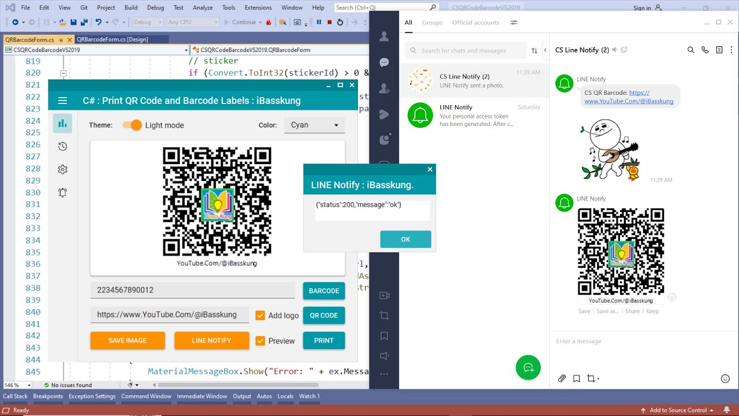Open the LINE notes icon in the chat header
The image size is (739, 416).
click(719, 50)
